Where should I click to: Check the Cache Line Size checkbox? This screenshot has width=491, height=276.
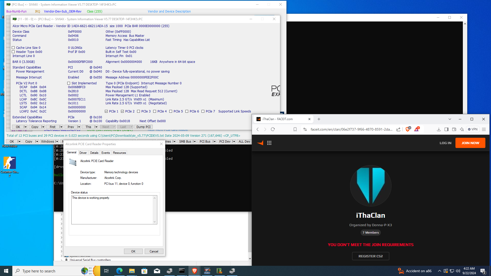[13, 48]
